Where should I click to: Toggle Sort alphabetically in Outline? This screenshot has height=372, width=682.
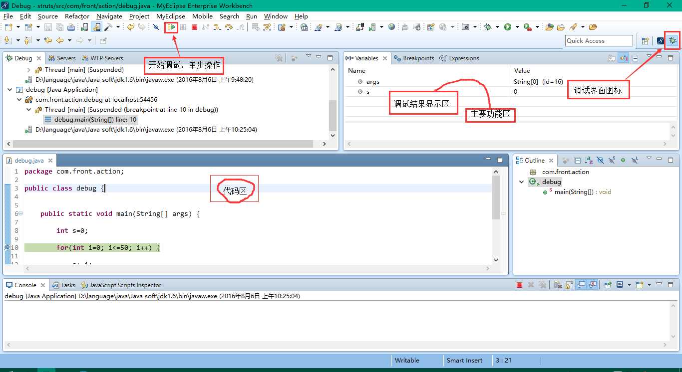click(589, 161)
